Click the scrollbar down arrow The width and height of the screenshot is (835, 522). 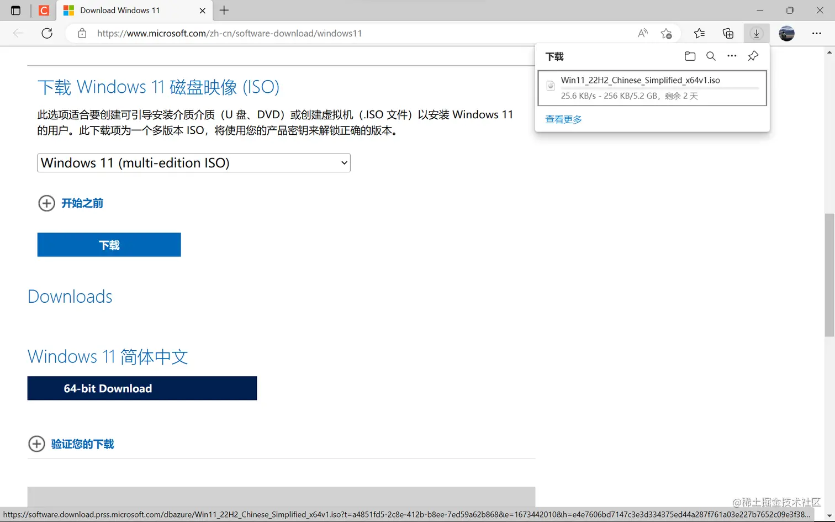click(829, 516)
